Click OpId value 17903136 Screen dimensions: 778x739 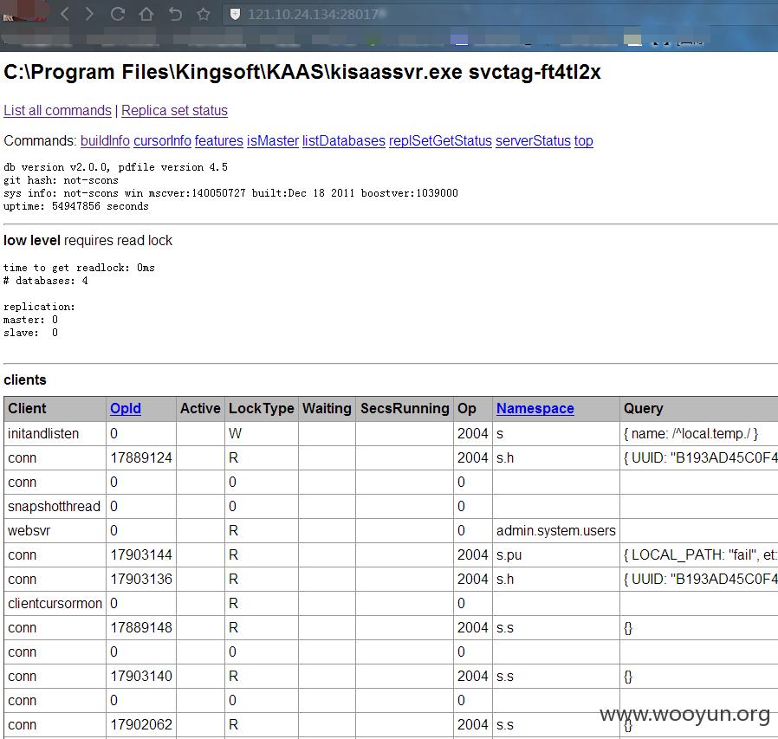coord(141,580)
